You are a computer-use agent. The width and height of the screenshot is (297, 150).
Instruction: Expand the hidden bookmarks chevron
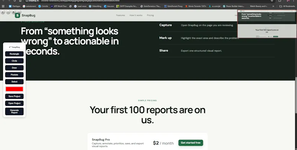pos(273,6)
